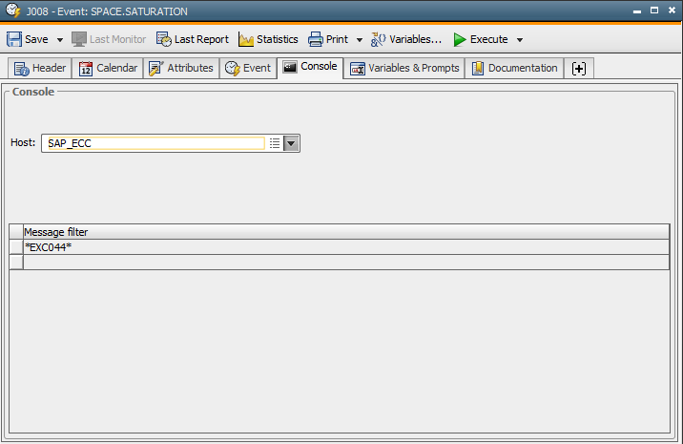Switch to the Calendar tab
The height and width of the screenshot is (444, 683).
[108, 68]
